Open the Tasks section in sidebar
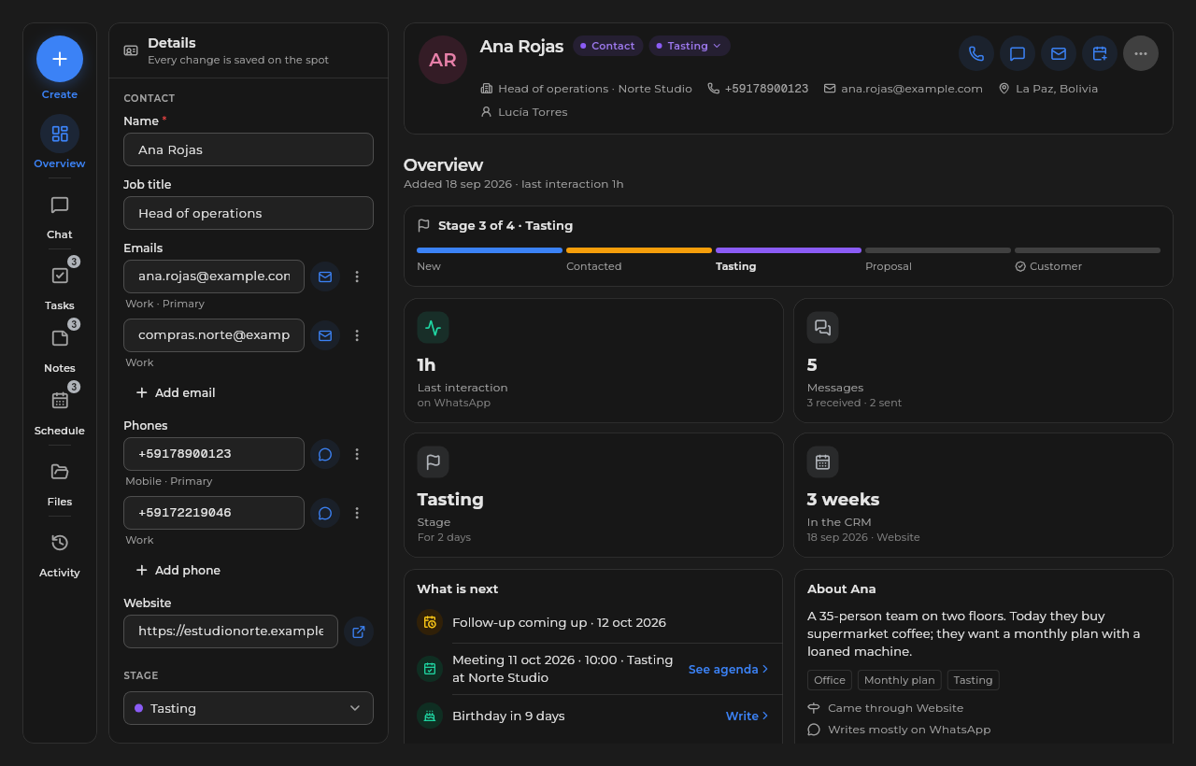This screenshot has width=1196, height=766. [60, 285]
